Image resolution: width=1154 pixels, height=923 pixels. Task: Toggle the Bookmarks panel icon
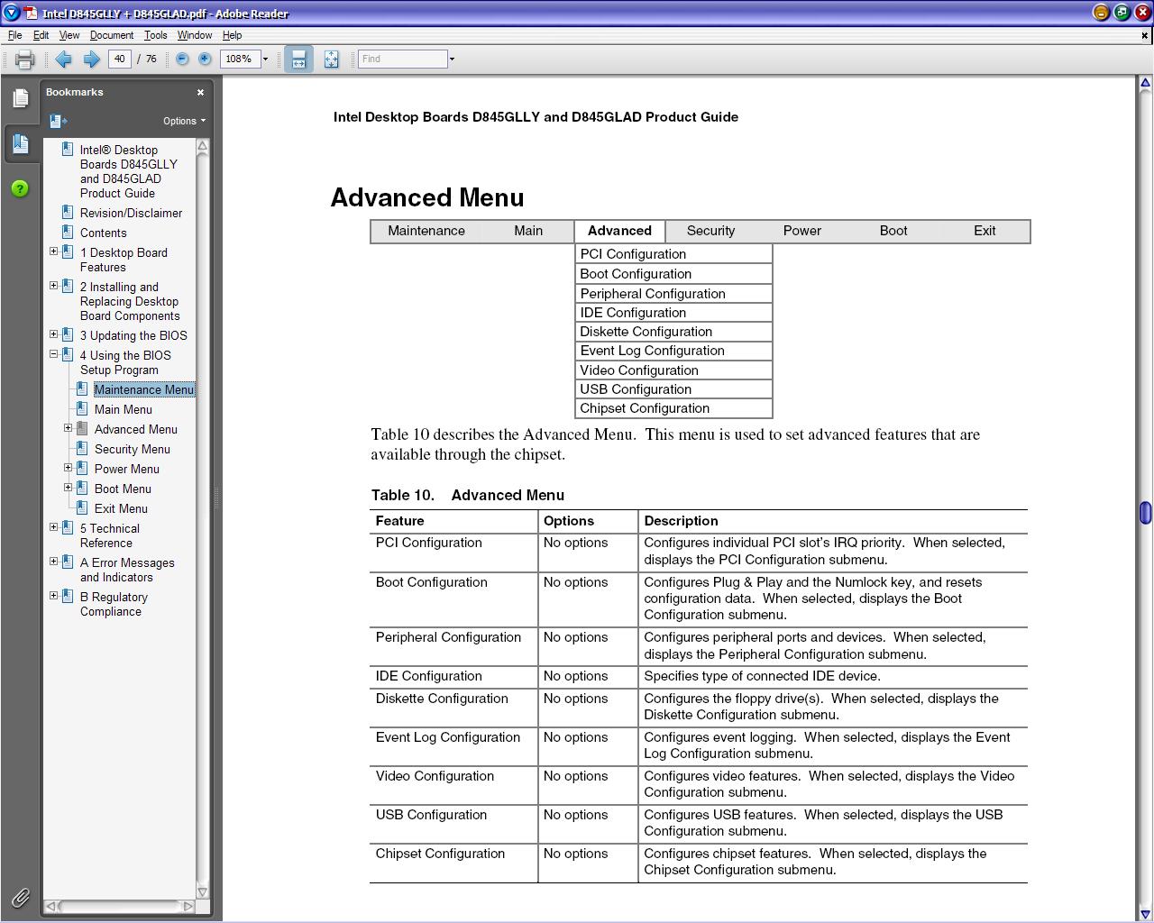(20, 144)
